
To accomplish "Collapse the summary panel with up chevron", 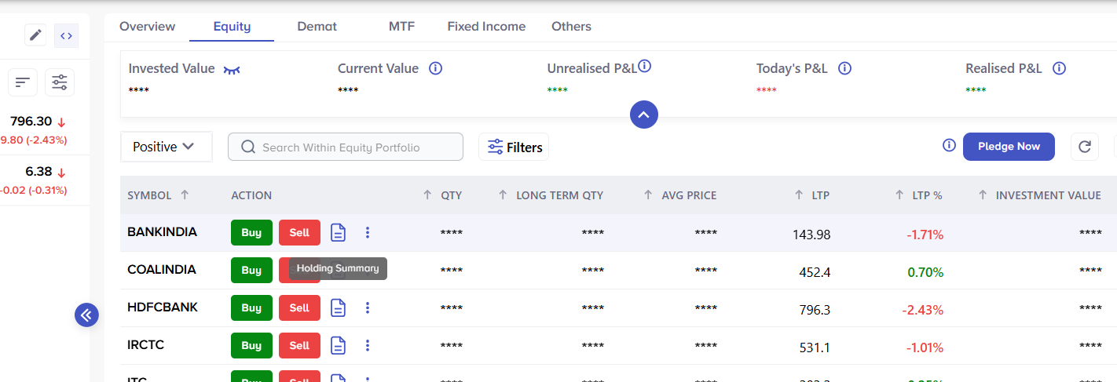I will tap(644, 115).
